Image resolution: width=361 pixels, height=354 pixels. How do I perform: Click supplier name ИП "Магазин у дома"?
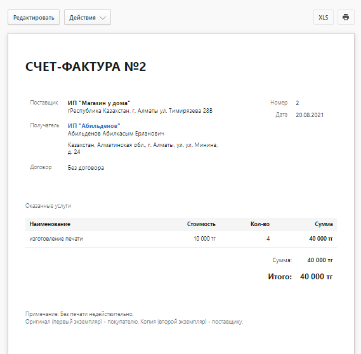(99, 103)
